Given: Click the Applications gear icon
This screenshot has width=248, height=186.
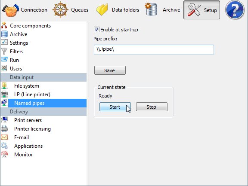Looking at the screenshot, I should 4,146.
